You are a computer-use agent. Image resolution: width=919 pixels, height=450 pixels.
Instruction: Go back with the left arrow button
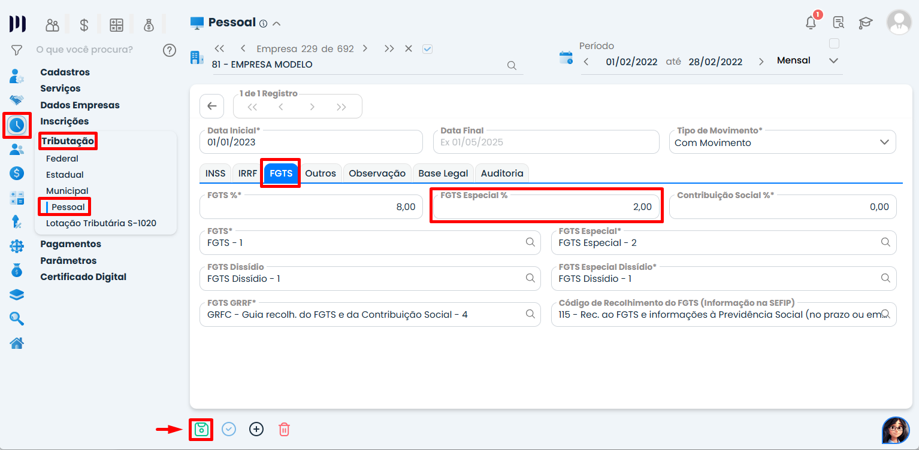211,106
